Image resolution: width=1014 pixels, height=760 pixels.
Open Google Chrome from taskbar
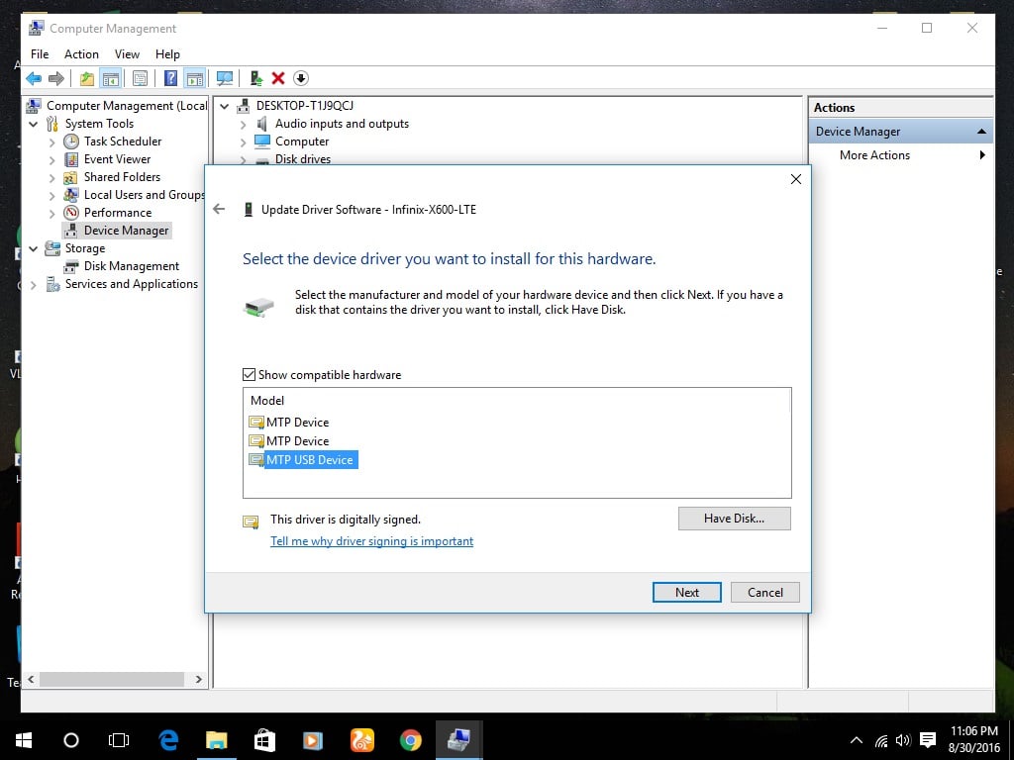[411, 740]
